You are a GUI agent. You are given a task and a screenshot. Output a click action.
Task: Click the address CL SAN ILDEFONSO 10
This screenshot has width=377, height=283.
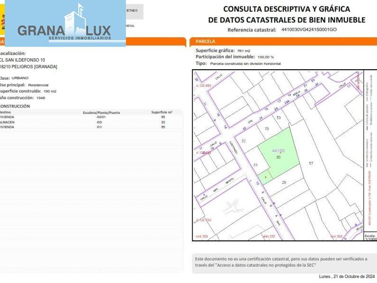[x=22, y=60]
